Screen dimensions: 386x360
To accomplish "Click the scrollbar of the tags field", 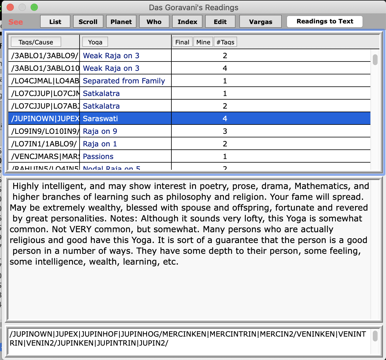I will pos(375,336).
